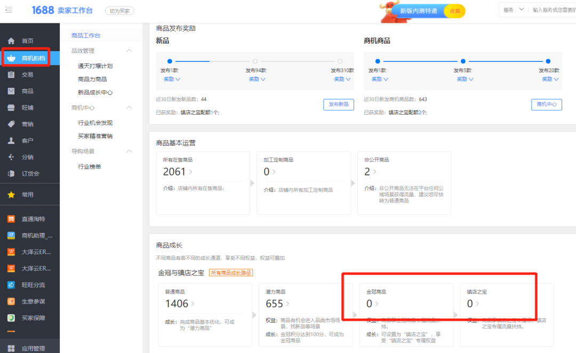The width and height of the screenshot is (576, 353).
Task: Click the 旺铺 store icon
Action: (x=11, y=108)
